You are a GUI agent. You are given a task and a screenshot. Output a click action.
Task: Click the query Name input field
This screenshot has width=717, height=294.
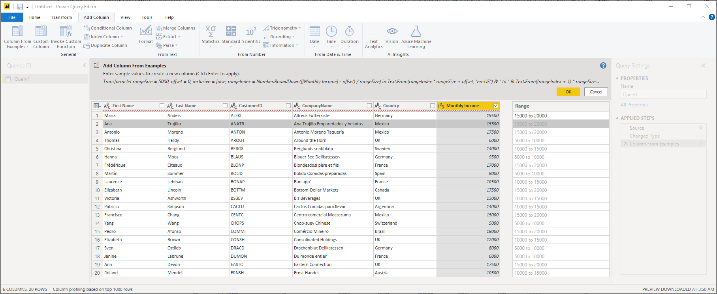(x=663, y=95)
